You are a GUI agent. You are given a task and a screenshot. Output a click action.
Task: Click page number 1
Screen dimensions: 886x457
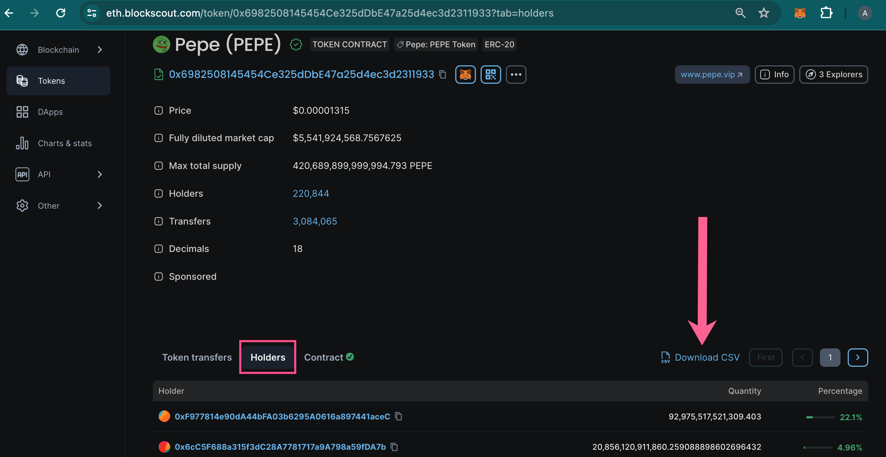point(830,357)
